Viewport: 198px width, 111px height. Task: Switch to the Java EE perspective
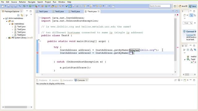(x=183, y=6)
